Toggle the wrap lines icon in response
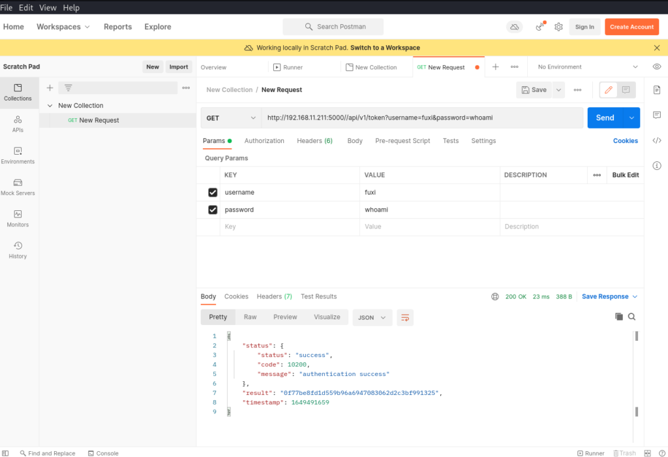This screenshot has width=668, height=457. coord(405,317)
